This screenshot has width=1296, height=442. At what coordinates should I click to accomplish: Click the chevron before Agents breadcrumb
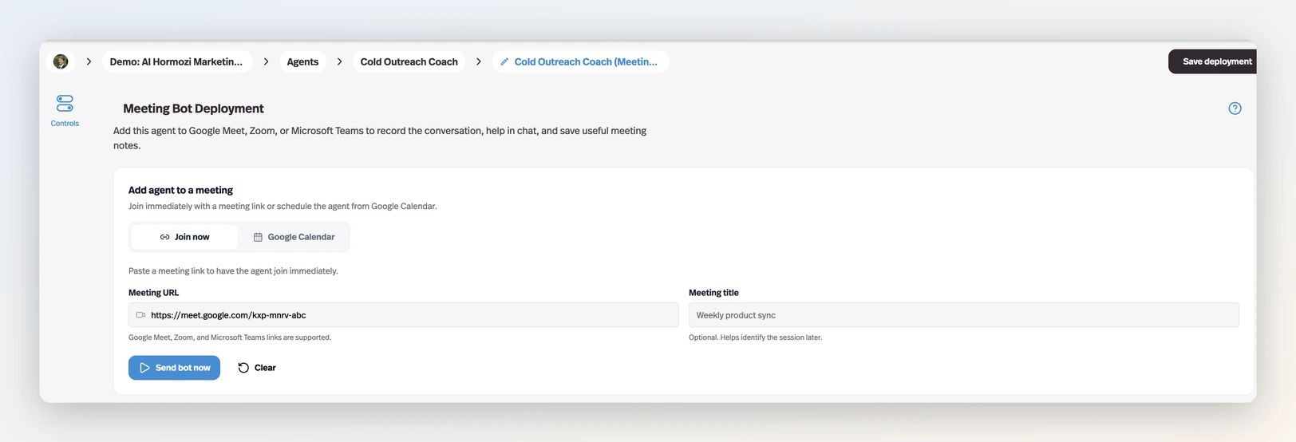(x=266, y=61)
